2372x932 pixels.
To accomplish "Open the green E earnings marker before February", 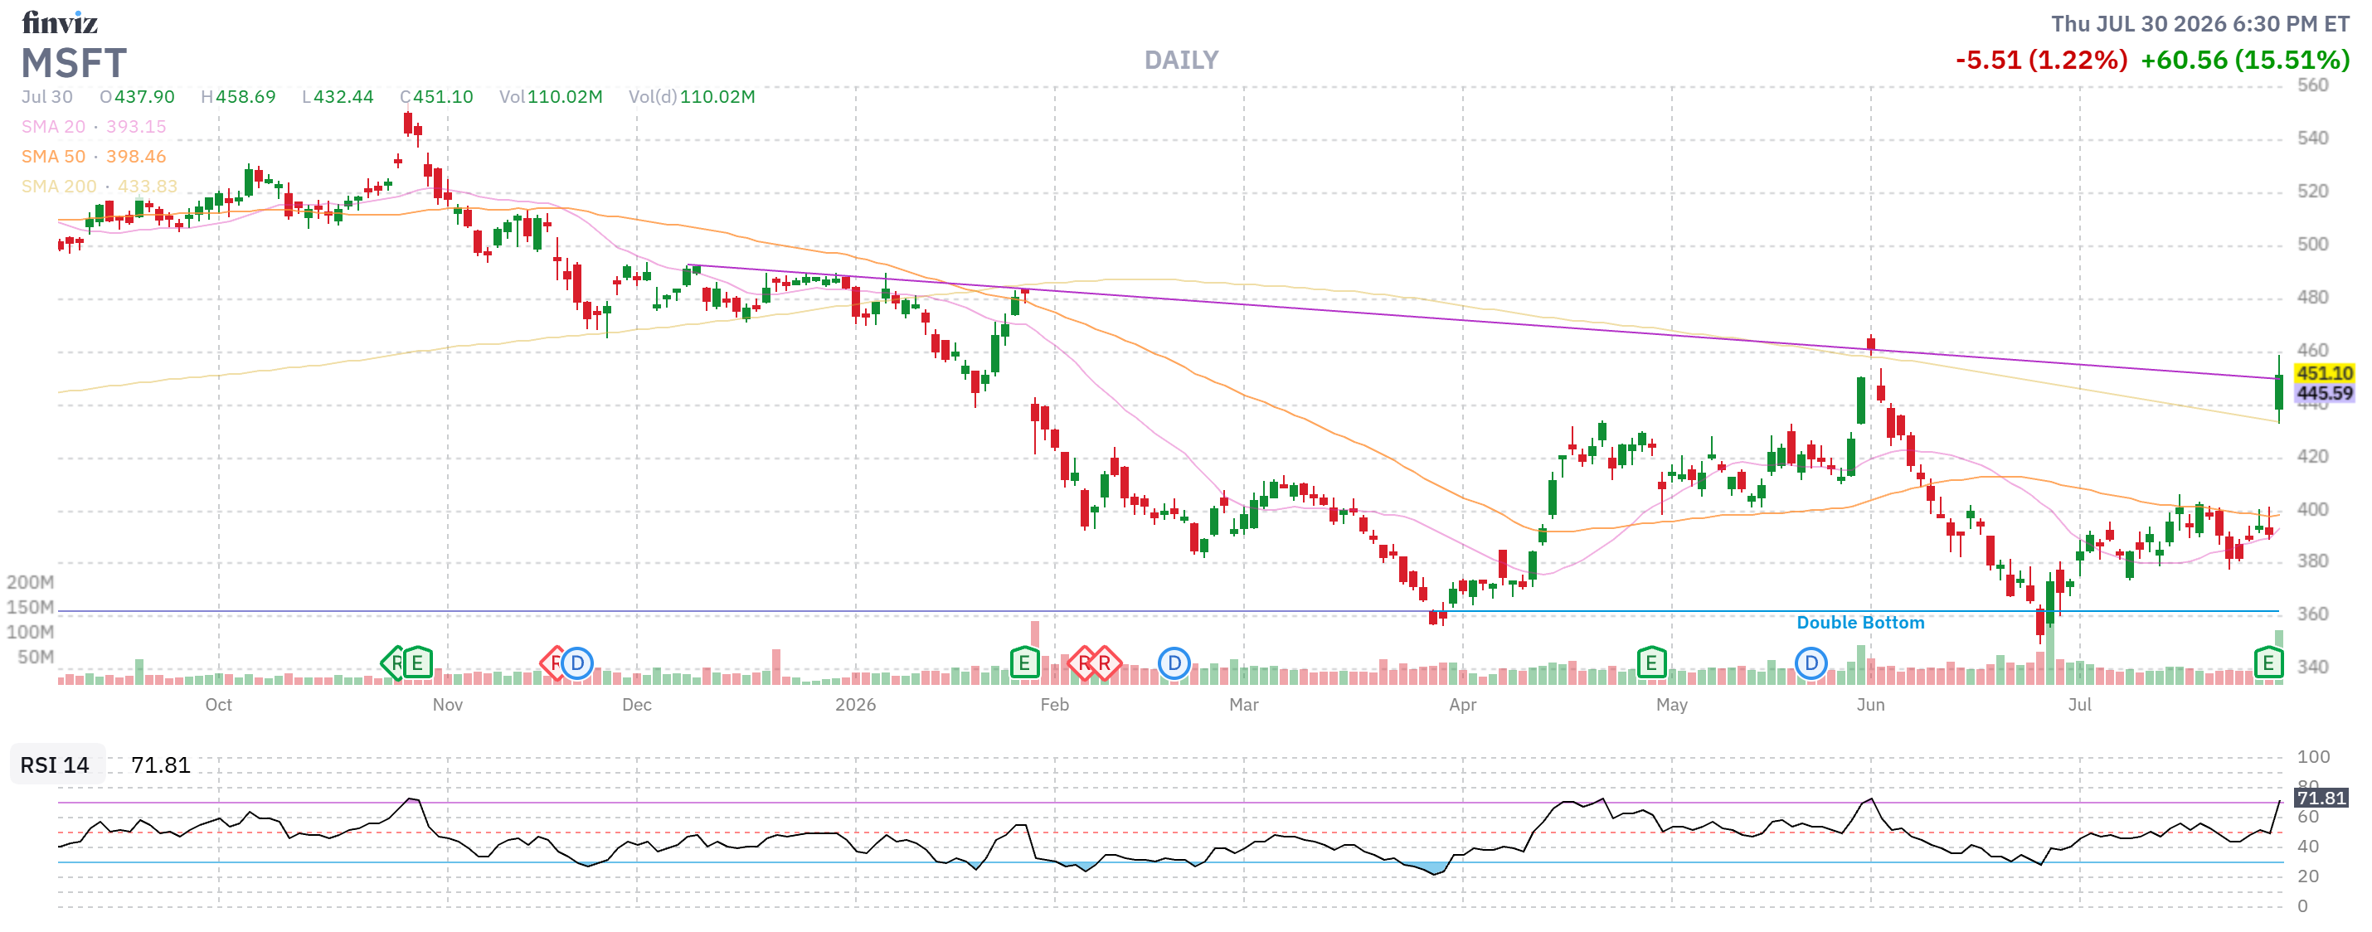I will tap(1024, 663).
